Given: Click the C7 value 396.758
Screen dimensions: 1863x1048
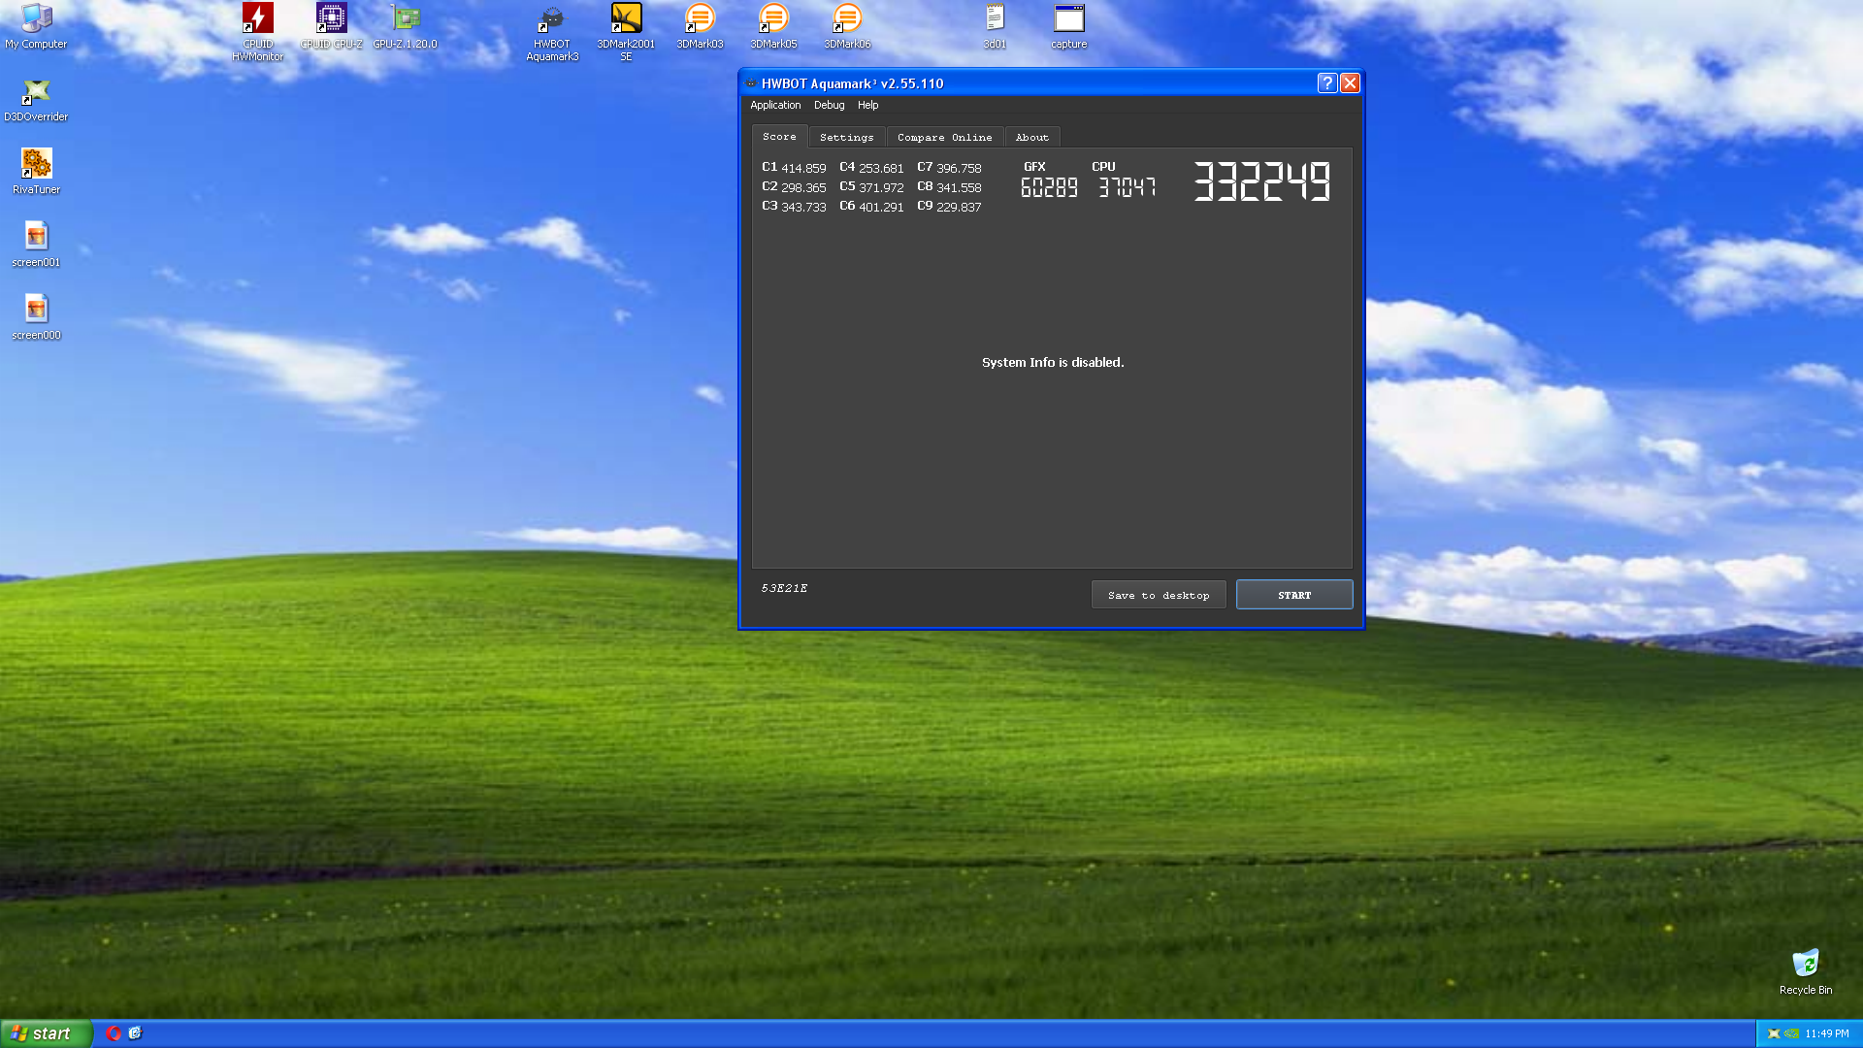Looking at the screenshot, I should tap(959, 168).
